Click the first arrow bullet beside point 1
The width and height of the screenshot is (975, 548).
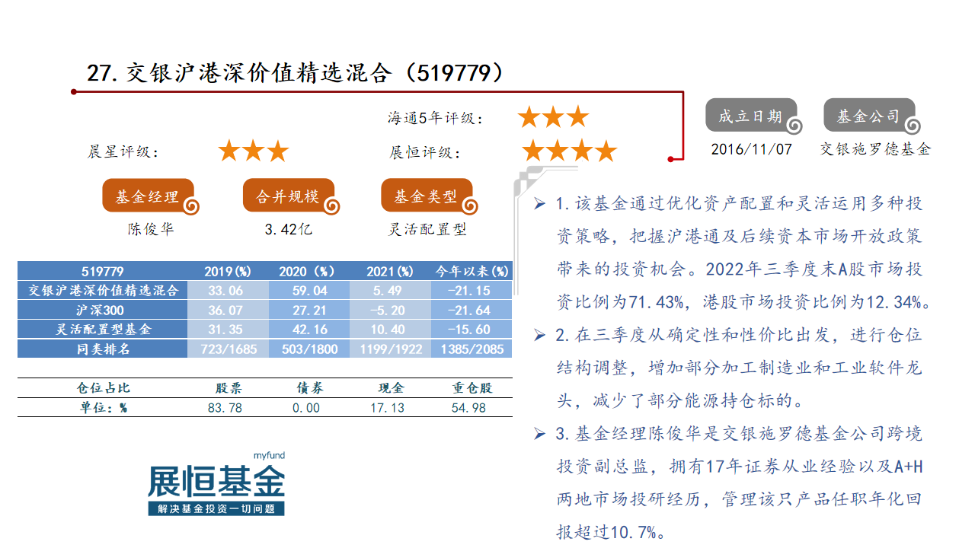pos(539,204)
